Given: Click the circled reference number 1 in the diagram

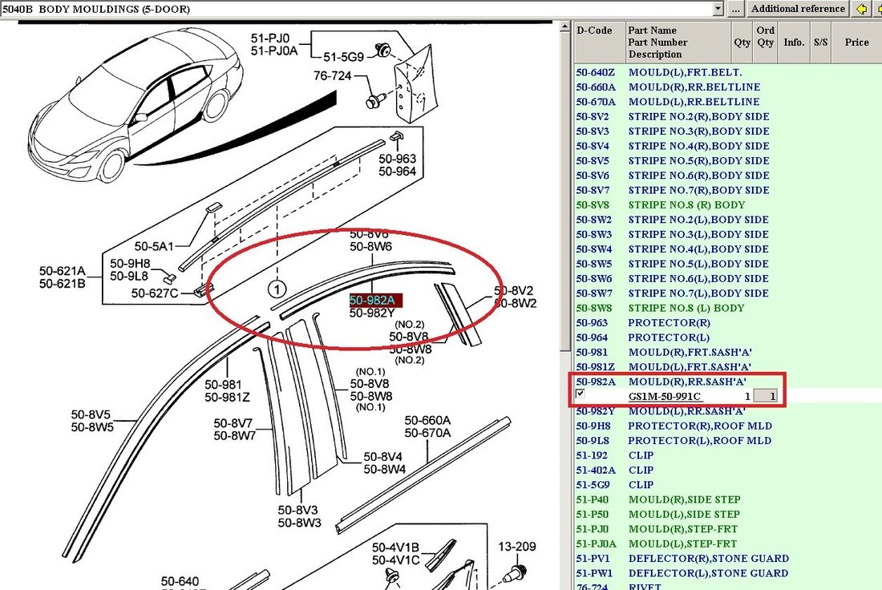Looking at the screenshot, I should point(277,289).
